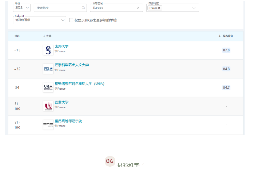Open 巴黎科学艺术人文大学 link
The height and width of the screenshot is (170, 253).
72,65
